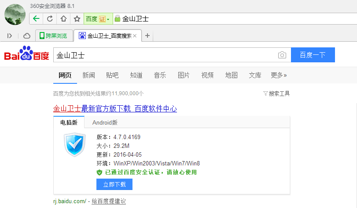Click the 立即下载 download button
The width and height of the screenshot is (357, 208).
point(114,184)
